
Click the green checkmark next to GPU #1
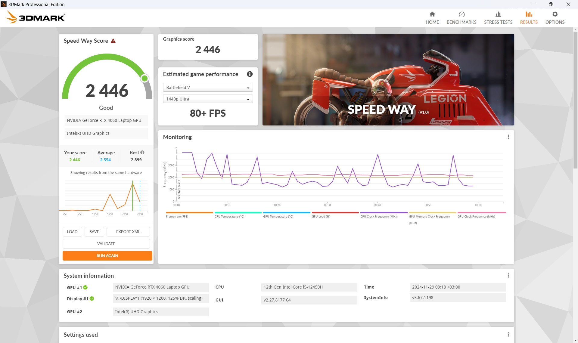85,287
